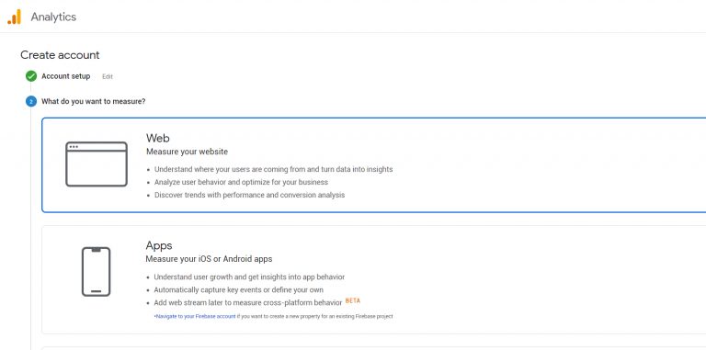Click the Web heading text

tap(157, 138)
